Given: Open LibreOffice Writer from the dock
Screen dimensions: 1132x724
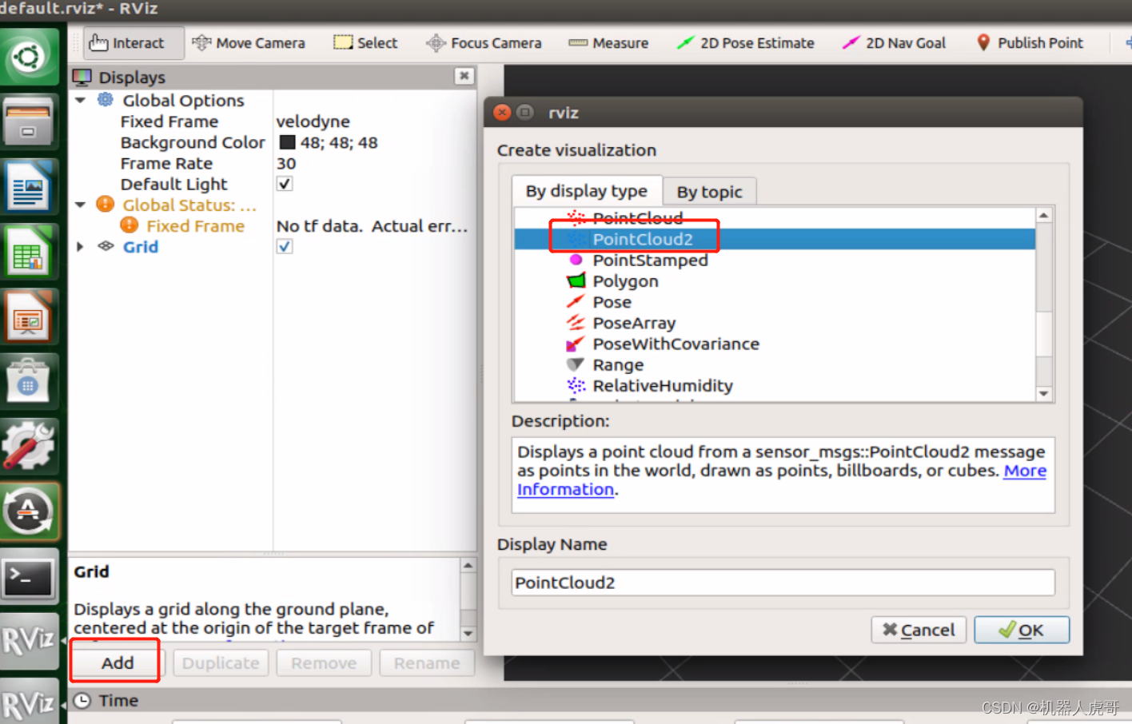Looking at the screenshot, I should tap(30, 187).
